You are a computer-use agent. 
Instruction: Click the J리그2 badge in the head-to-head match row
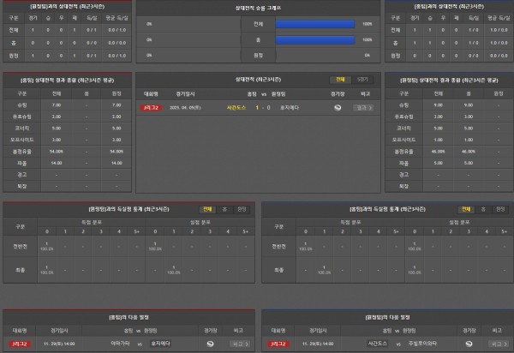click(x=152, y=108)
